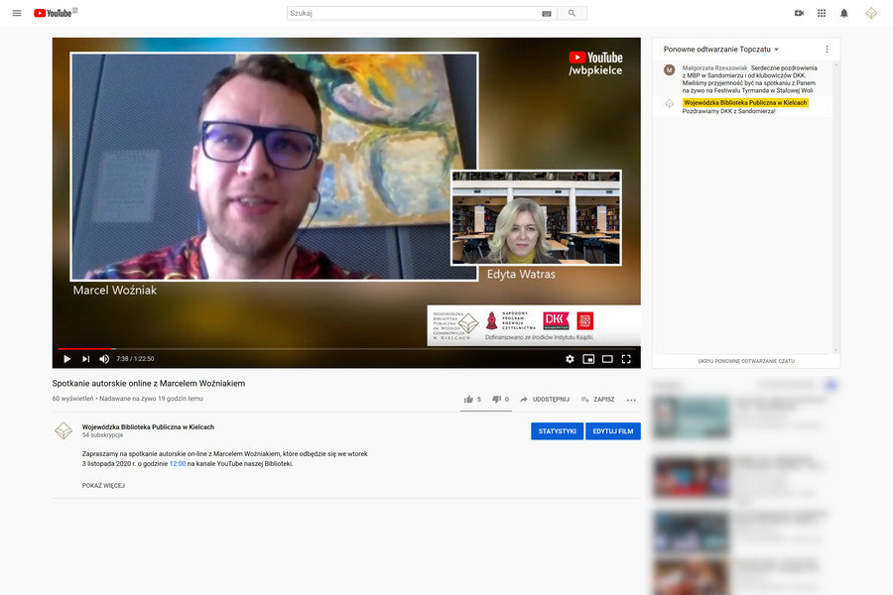Mute the video volume
Image resolution: width=893 pixels, height=595 pixels.
click(104, 359)
